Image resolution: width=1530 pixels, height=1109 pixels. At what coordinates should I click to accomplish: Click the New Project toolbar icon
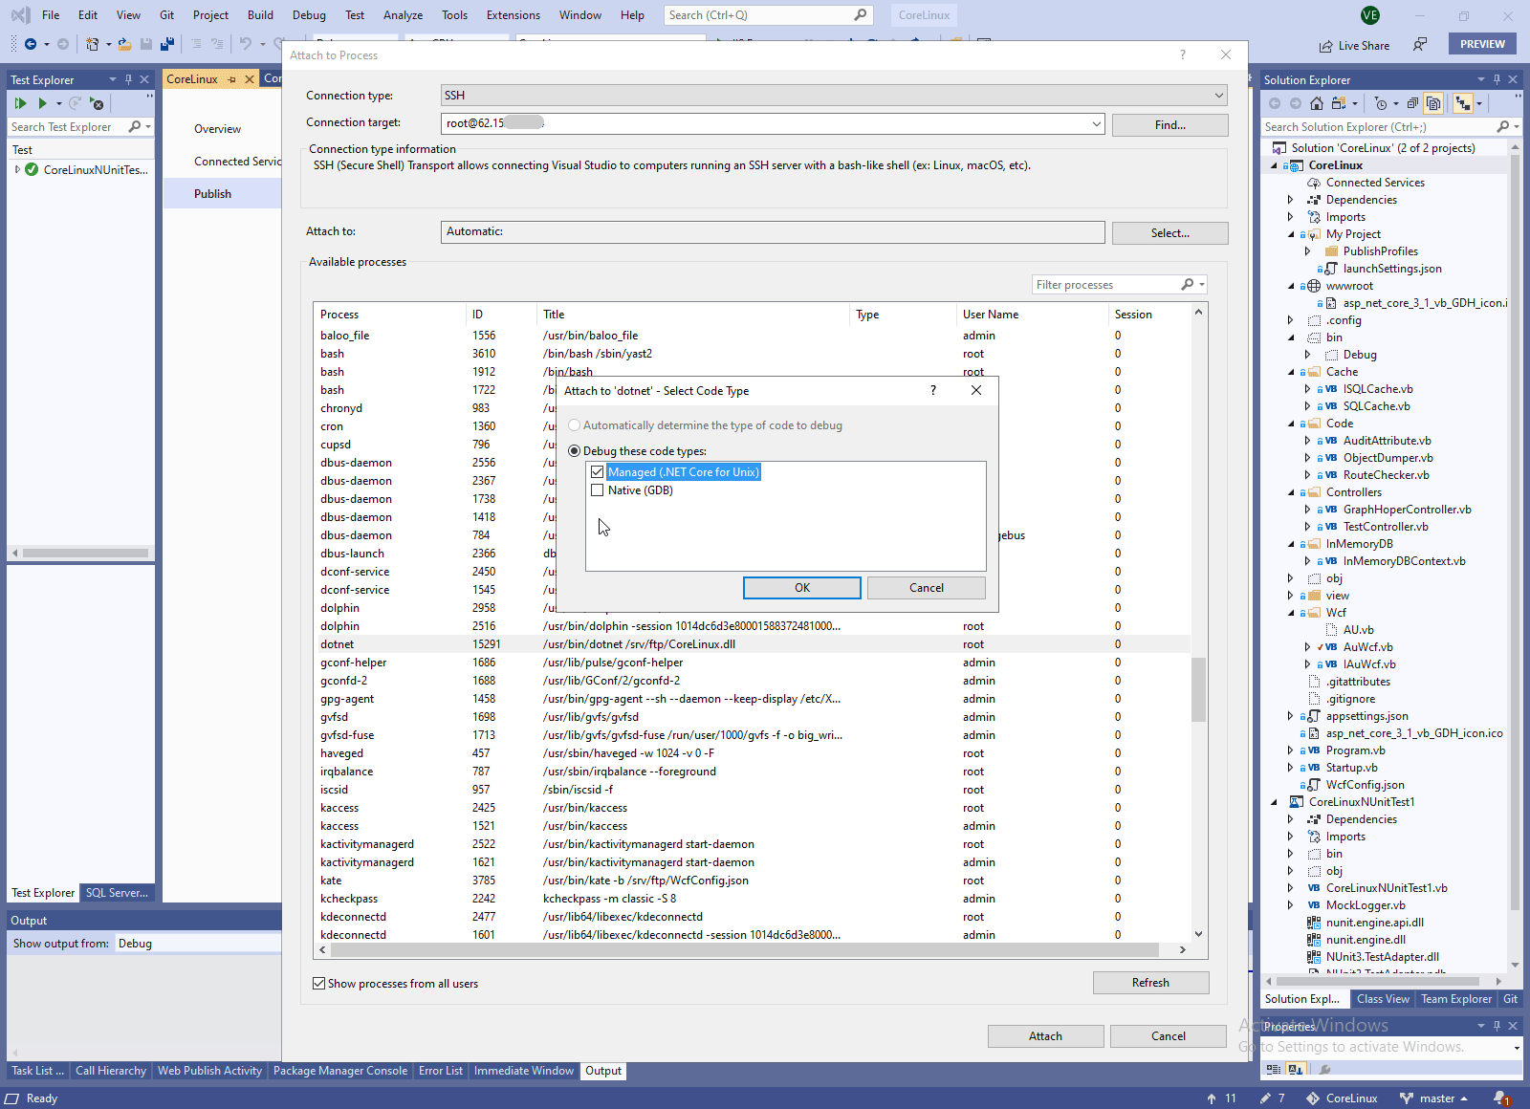92,44
